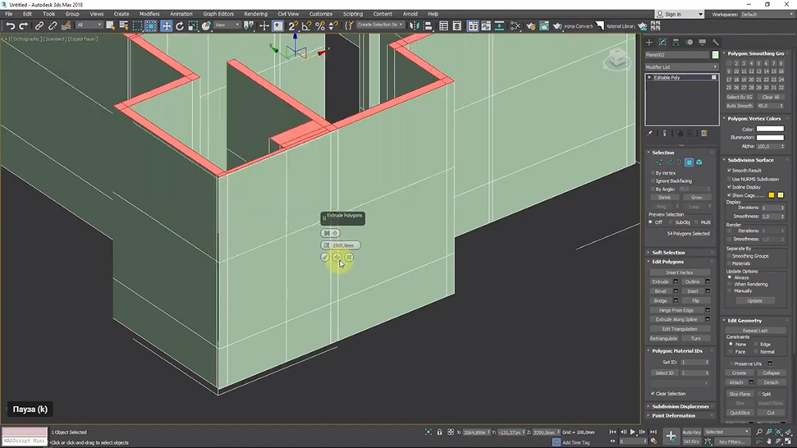Screen dimensions: 797x448
Task: Click the Undo arrow in main toolbar
Action: point(10,26)
